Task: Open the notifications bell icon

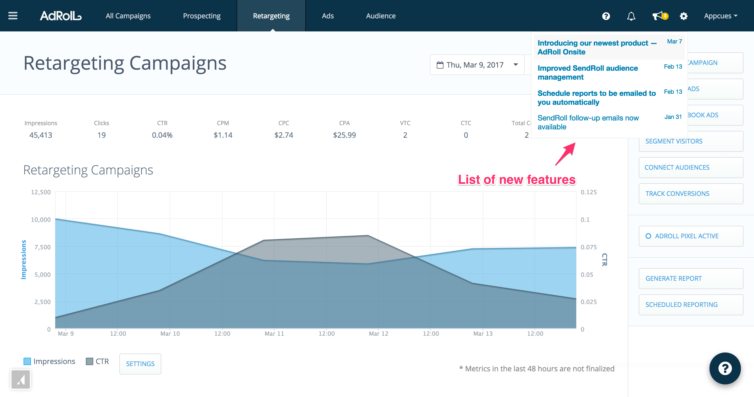Action: coord(631,16)
